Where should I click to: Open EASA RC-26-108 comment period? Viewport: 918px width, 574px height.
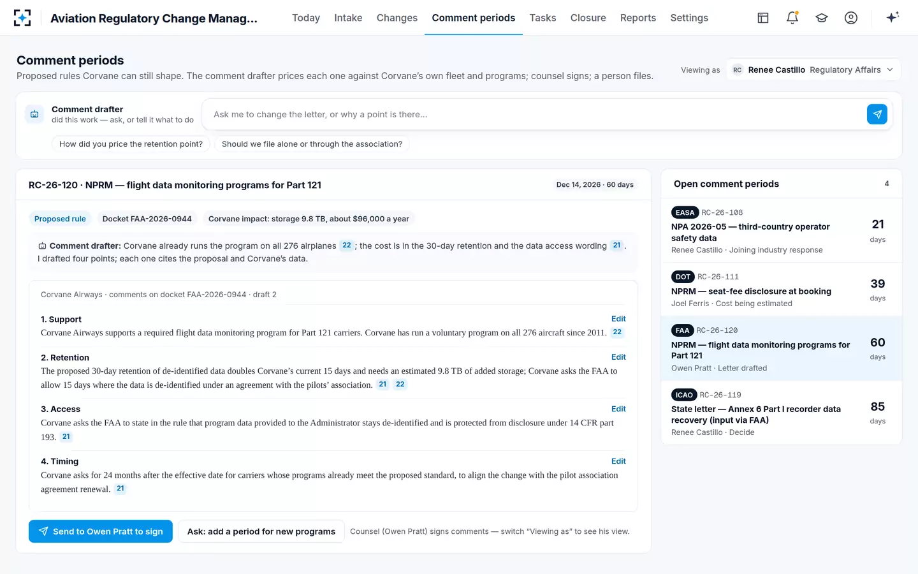point(782,231)
